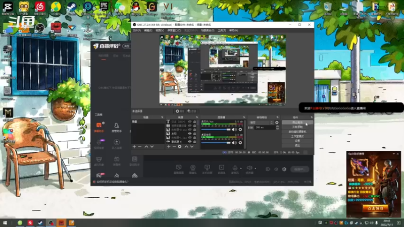
Task: Expand speaker options arrow in Douyu companion bar
Action: tap(256, 168)
